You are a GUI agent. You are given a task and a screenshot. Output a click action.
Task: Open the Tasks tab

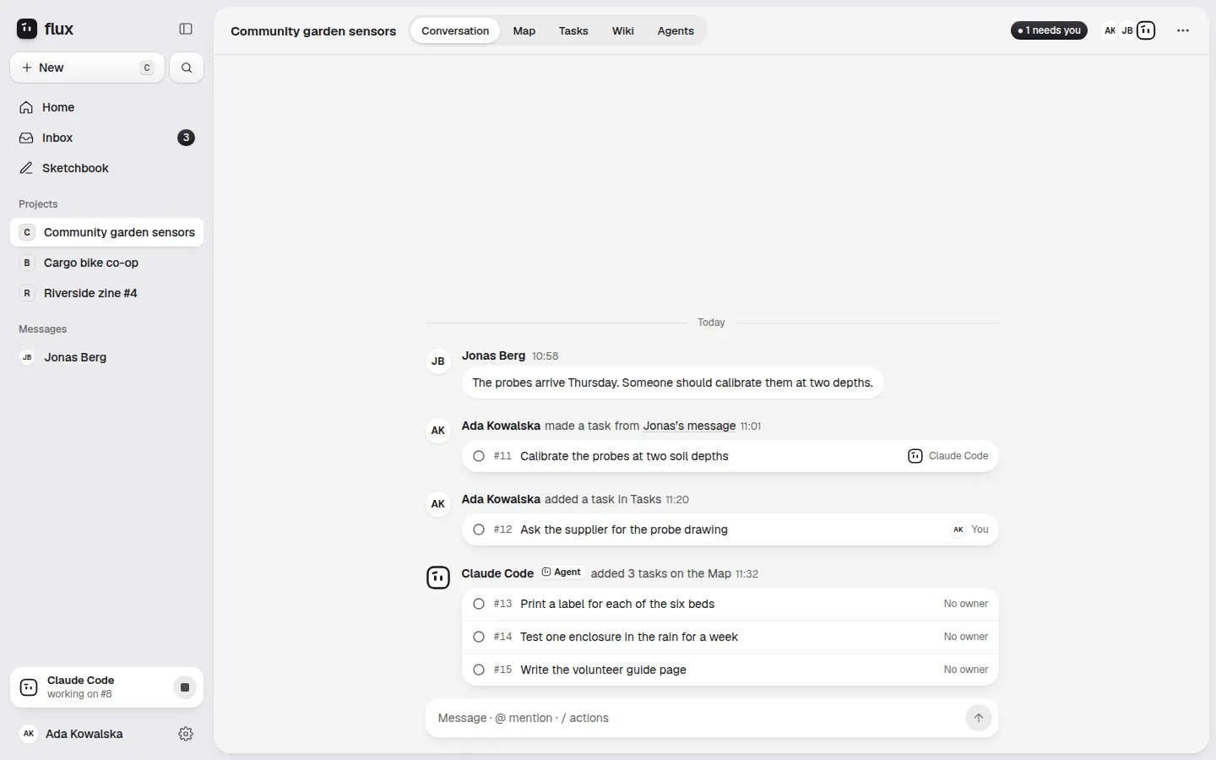(573, 30)
